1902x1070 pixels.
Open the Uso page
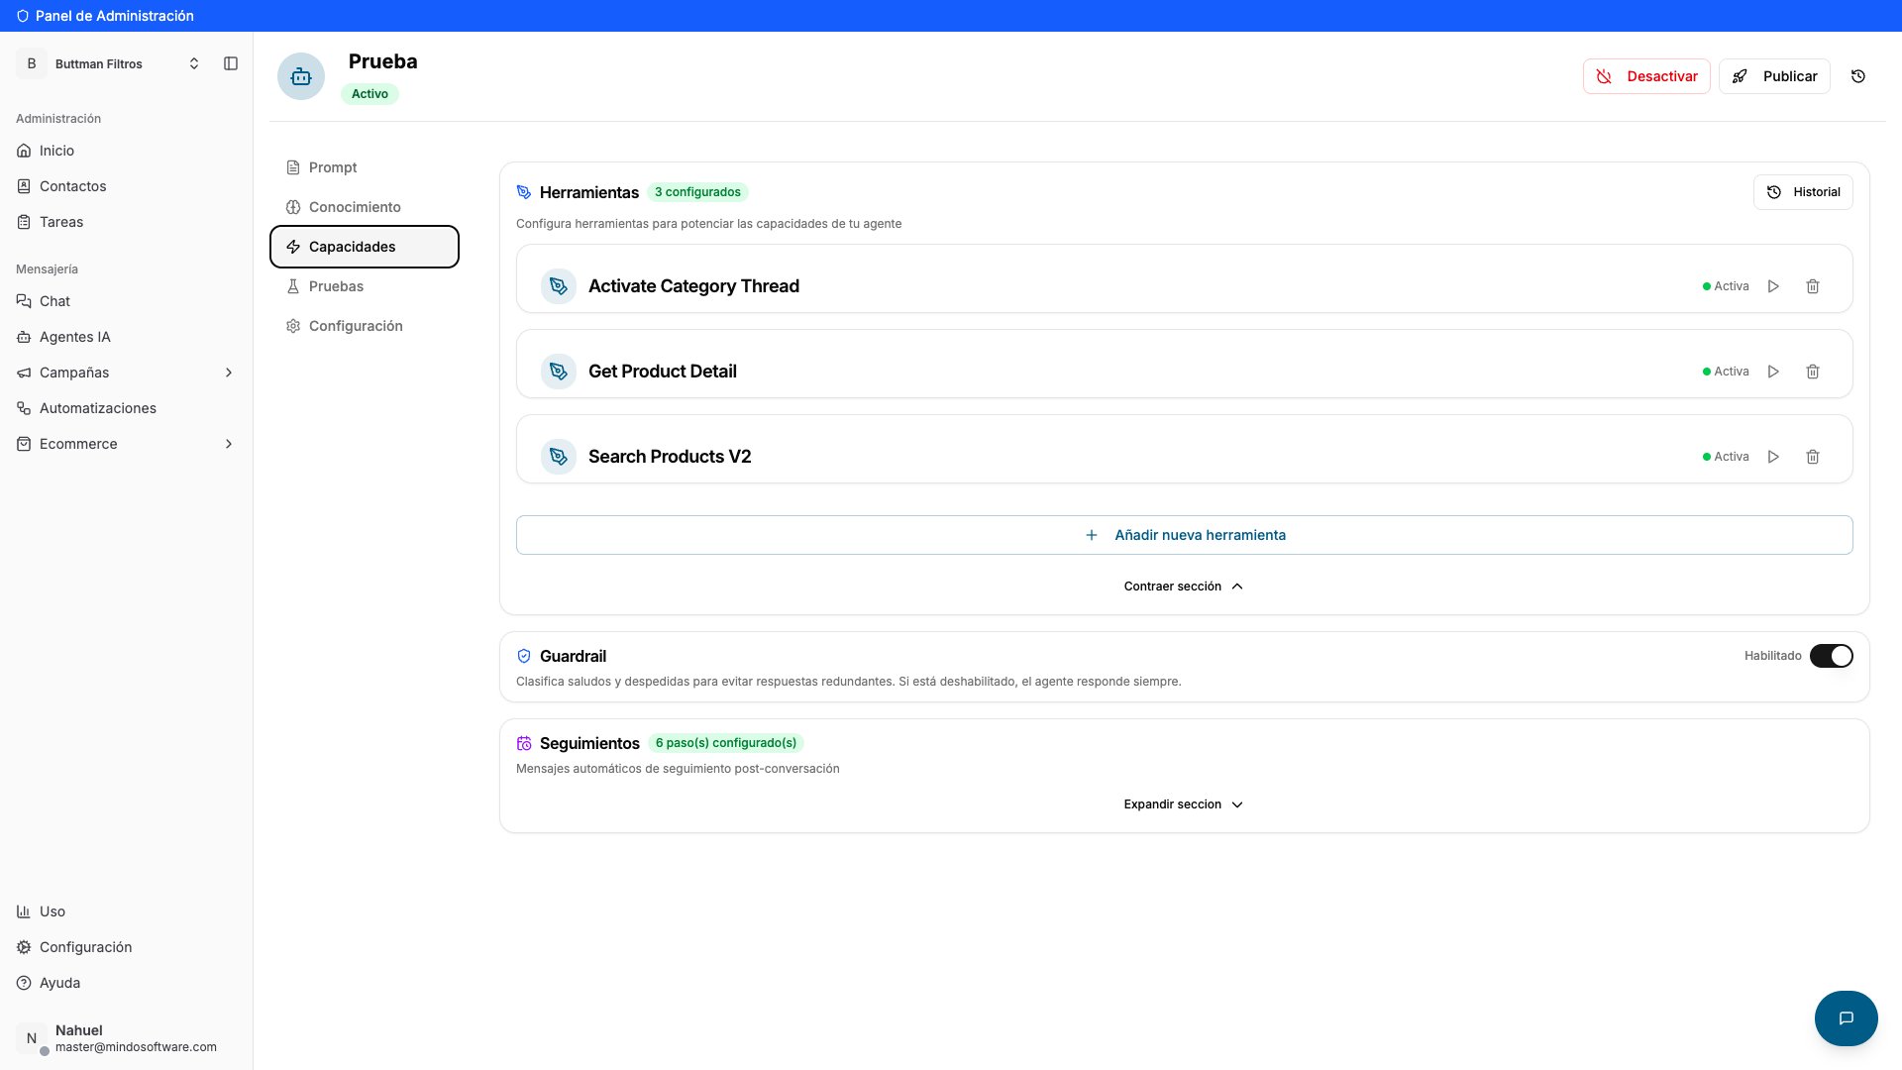tap(127, 911)
